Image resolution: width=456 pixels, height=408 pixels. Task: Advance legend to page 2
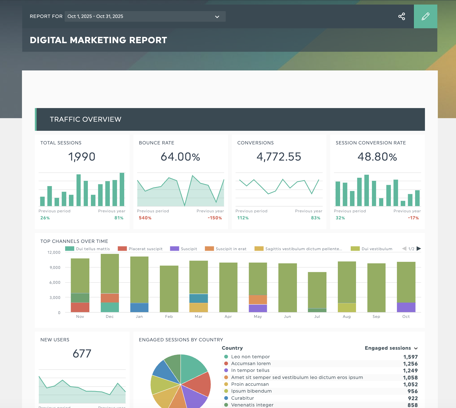[419, 249]
